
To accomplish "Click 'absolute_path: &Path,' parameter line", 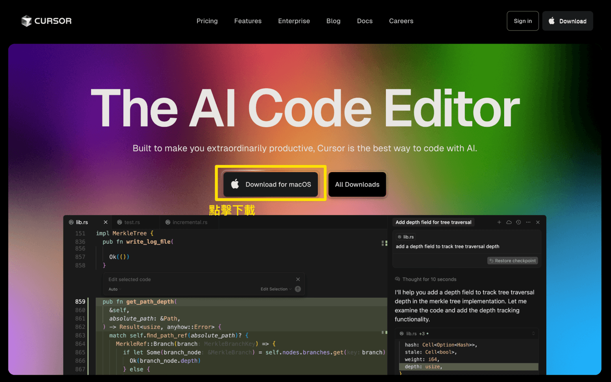I will 145,319.
